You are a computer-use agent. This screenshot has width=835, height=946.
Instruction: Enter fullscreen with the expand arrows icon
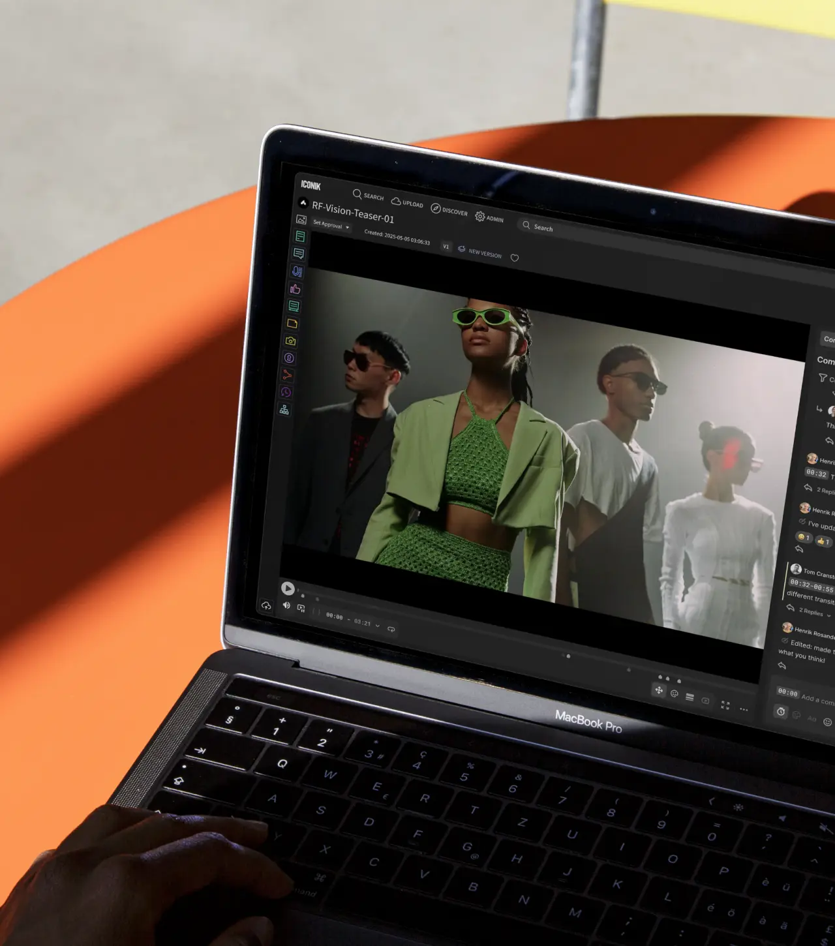pyautogui.click(x=725, y=705)
